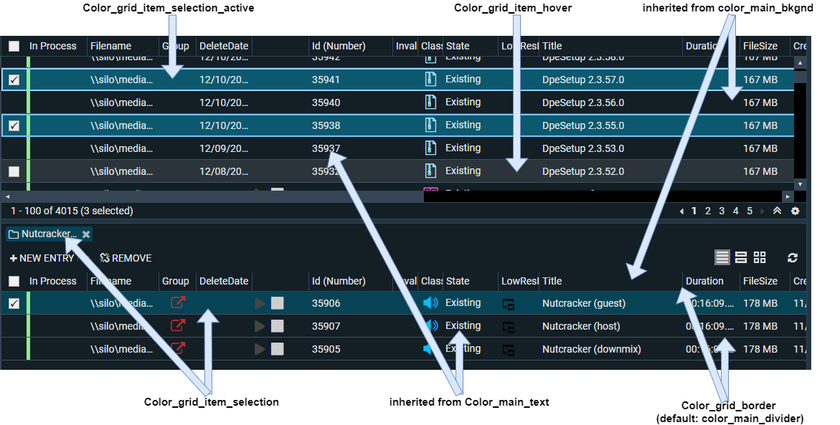
Task: Switch to the tile grid view
Action: coord(760,258)
